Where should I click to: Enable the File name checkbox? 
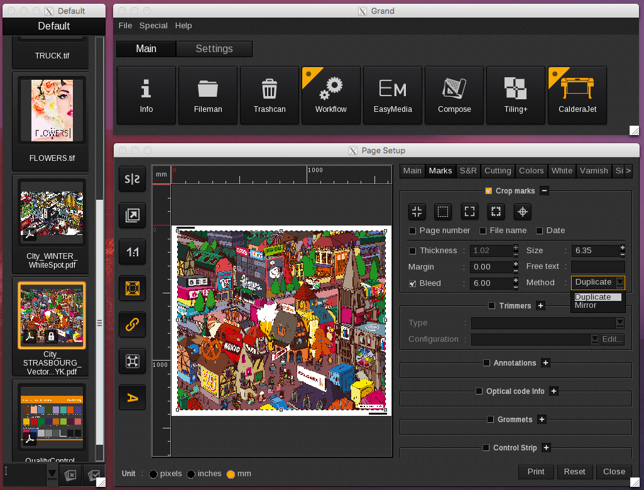click(483, 231)
